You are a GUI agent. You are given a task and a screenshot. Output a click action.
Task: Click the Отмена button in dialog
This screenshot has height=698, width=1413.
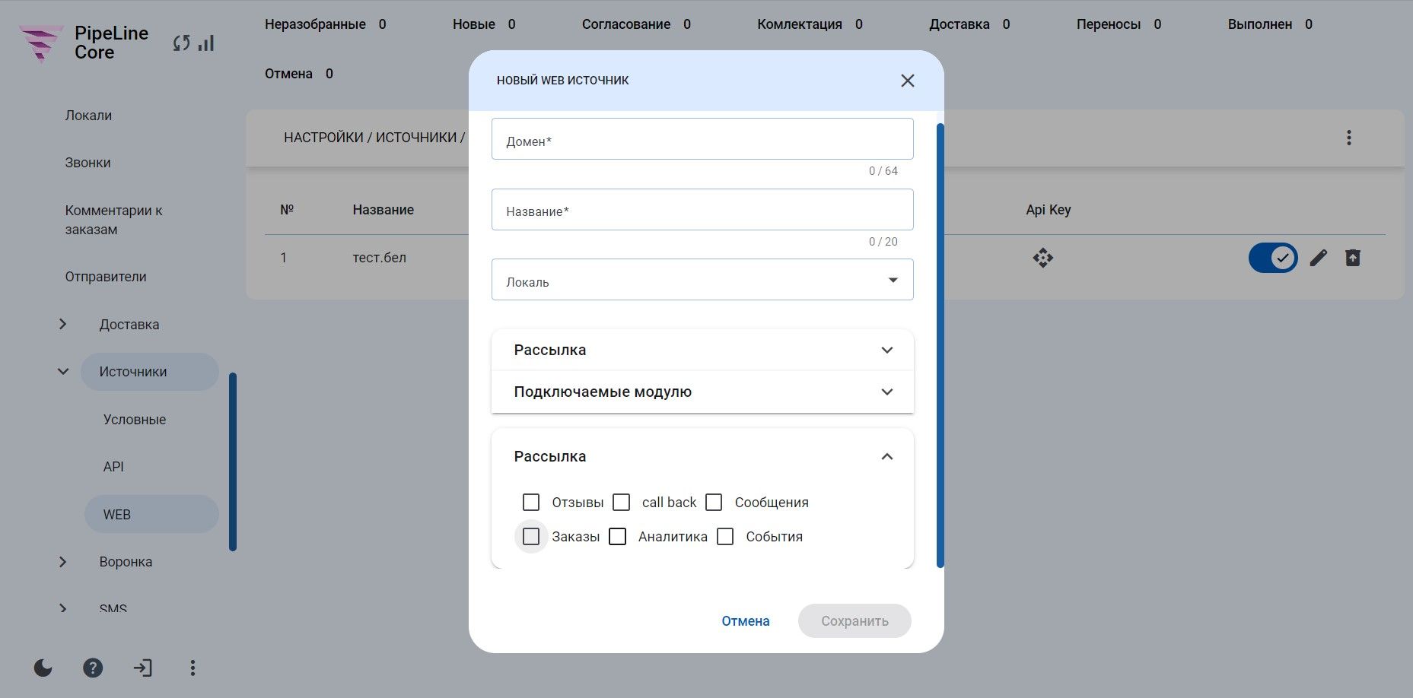click(x=746, y=621)
